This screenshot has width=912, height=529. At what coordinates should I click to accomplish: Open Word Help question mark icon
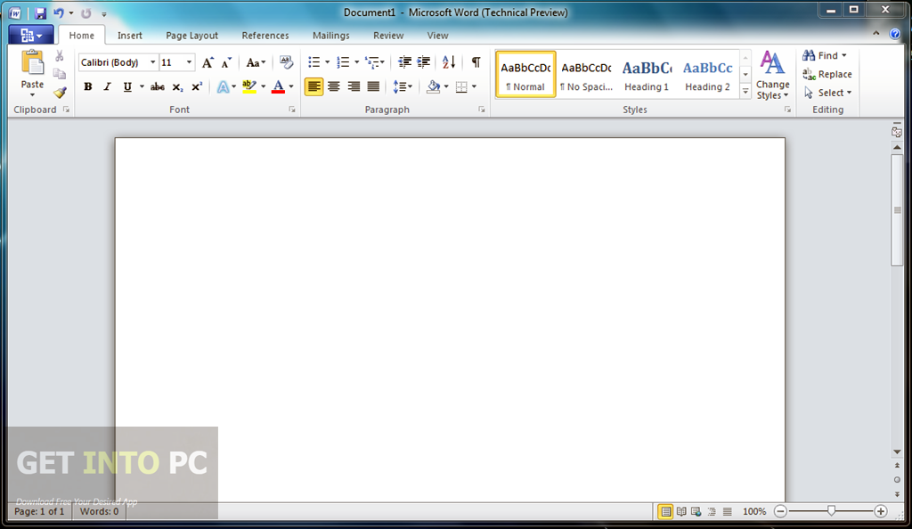[895, 35]
